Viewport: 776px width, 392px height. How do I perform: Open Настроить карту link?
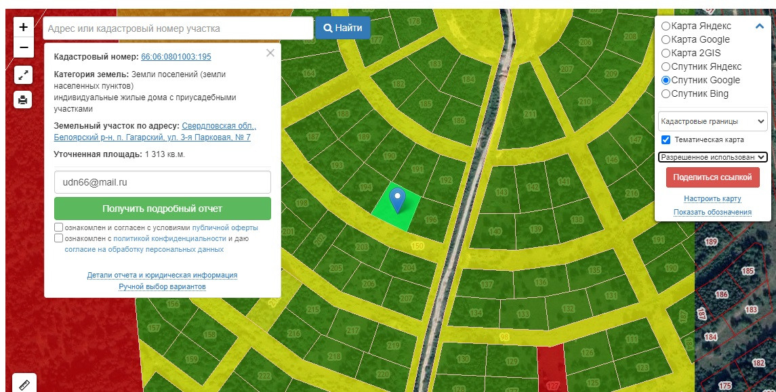point(713,199)
